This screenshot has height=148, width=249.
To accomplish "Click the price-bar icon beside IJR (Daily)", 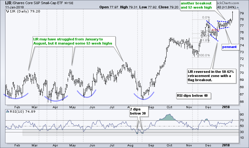I will click(7, 11).
